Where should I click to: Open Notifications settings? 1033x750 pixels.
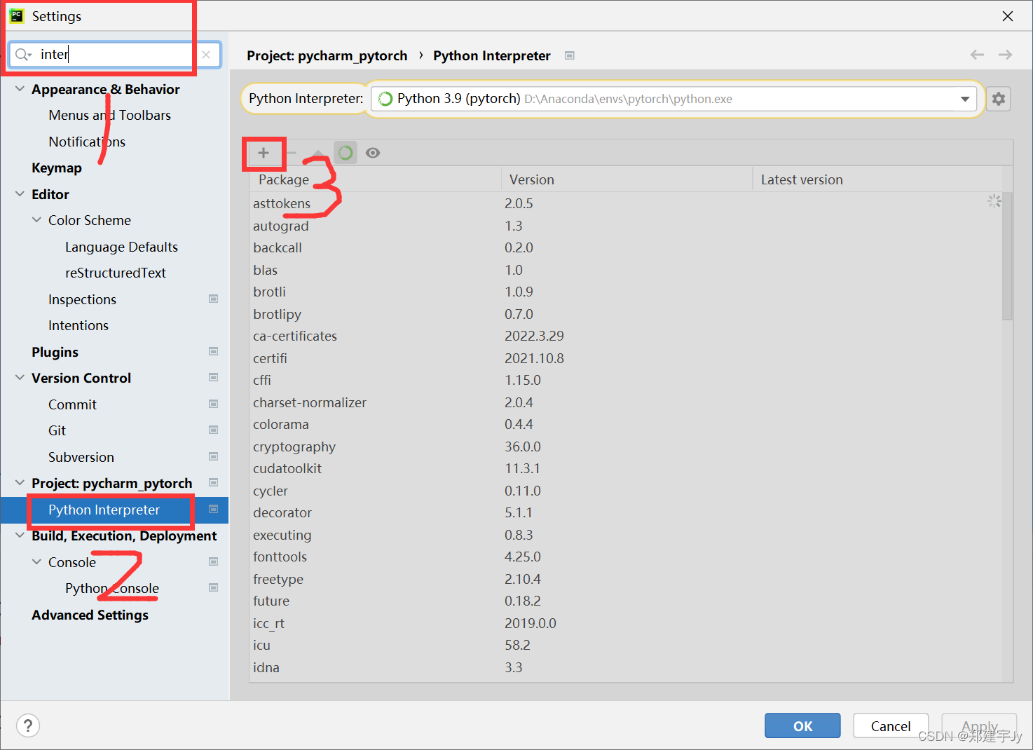click(x=87, y=142)
